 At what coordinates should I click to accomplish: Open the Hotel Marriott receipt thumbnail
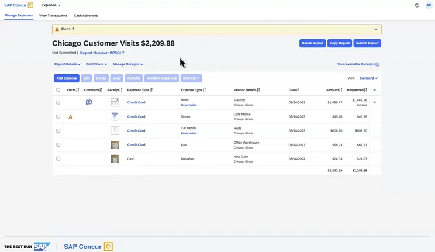click(x=115, y=102)
